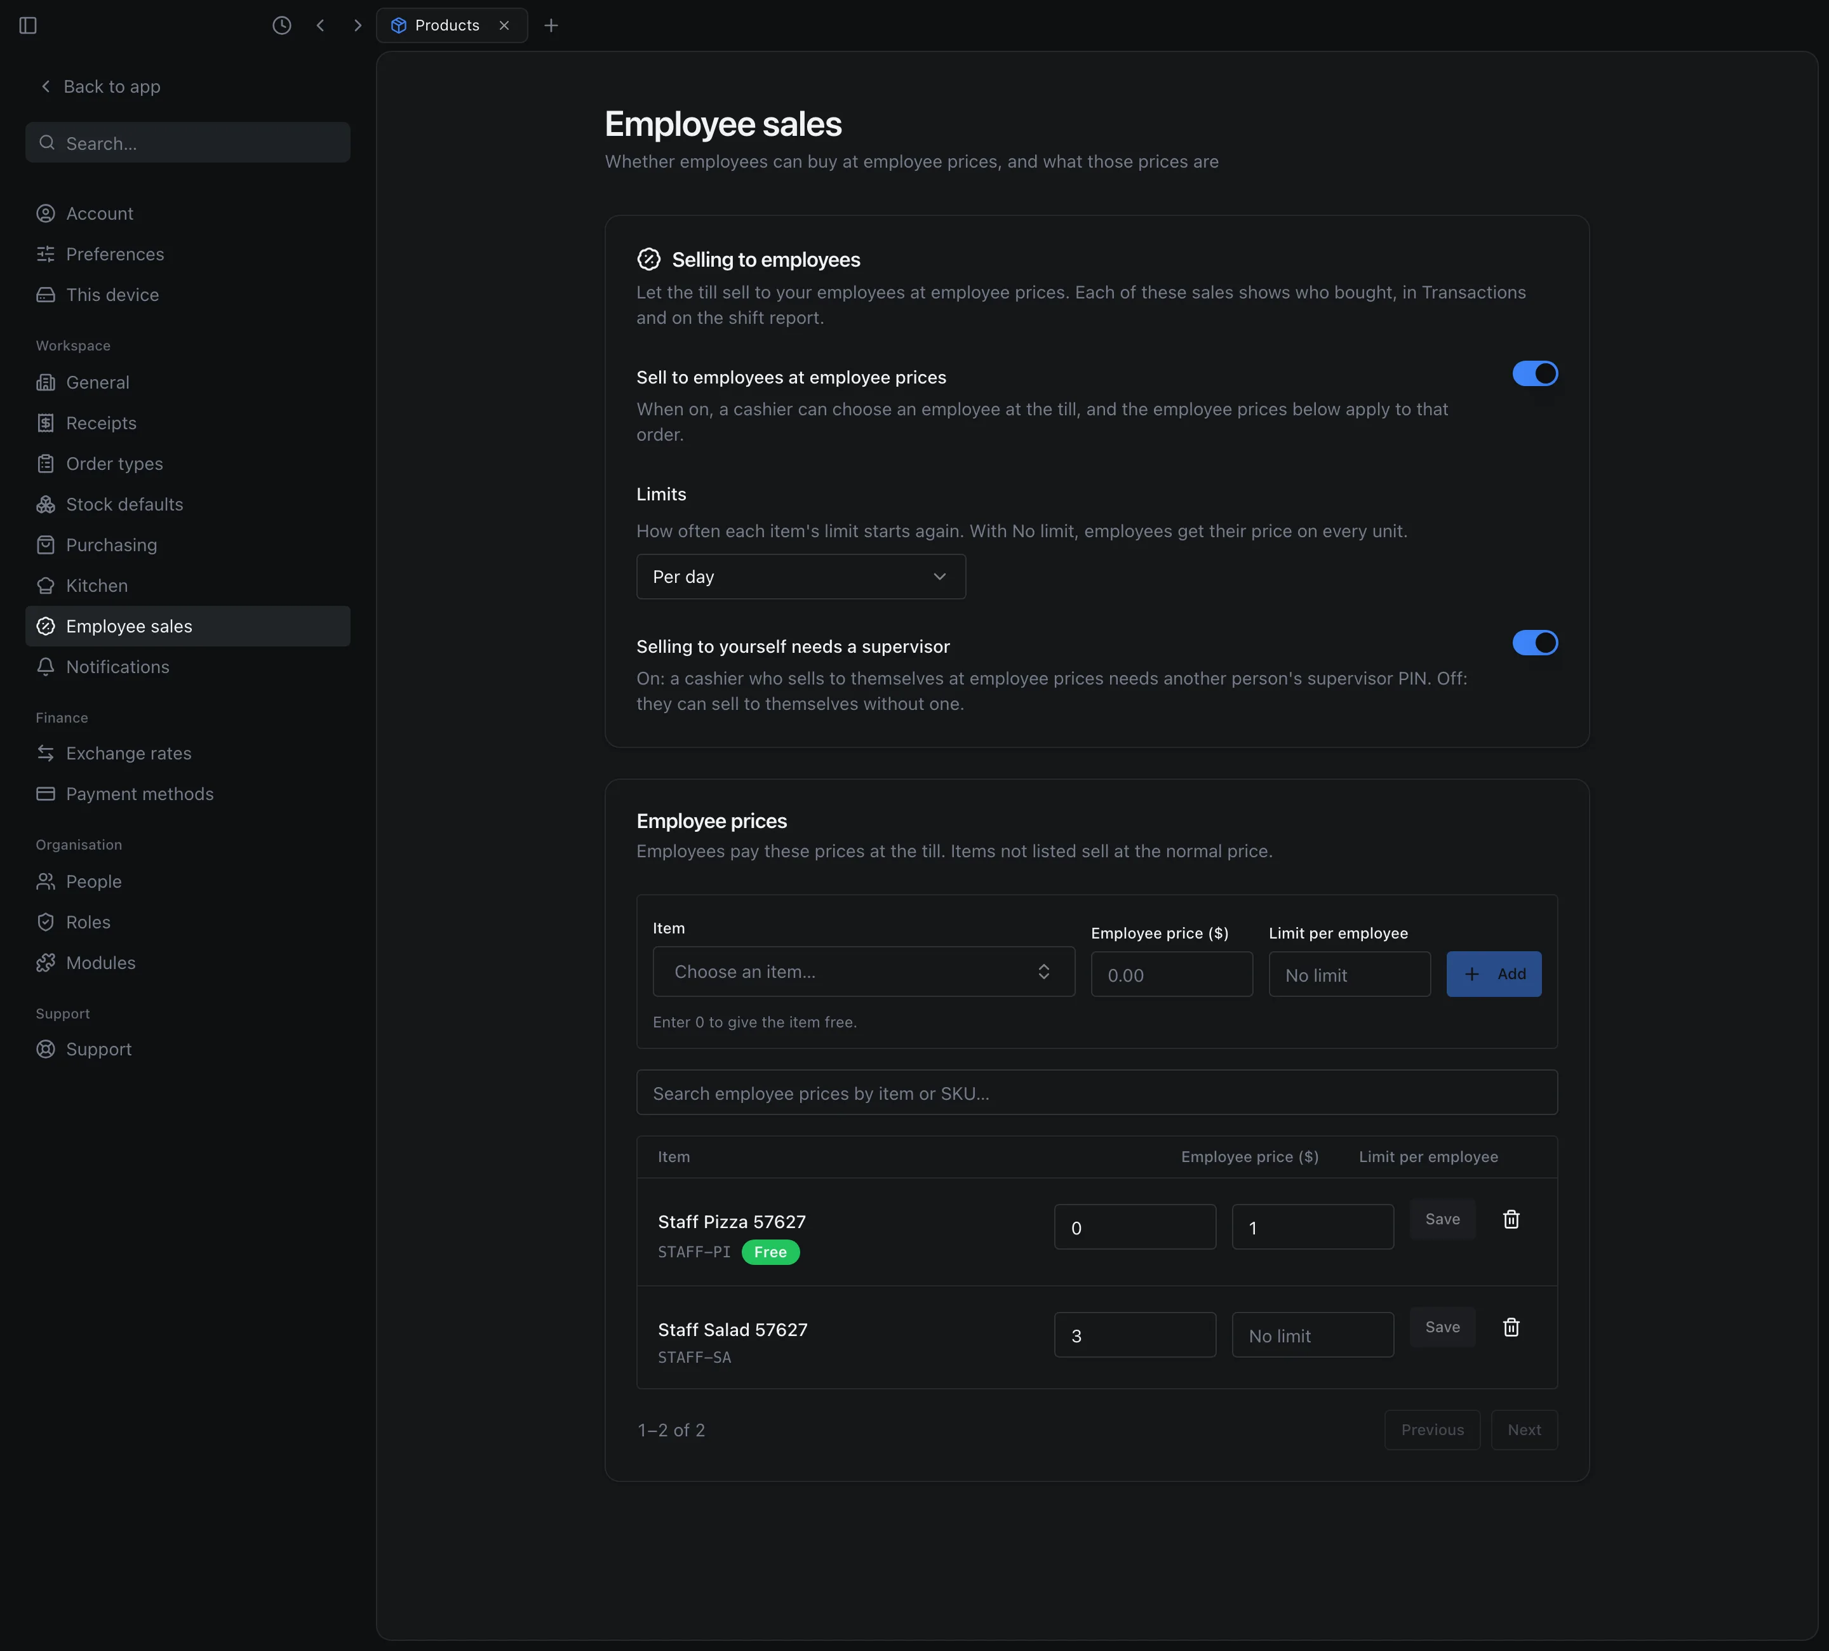Viewport: 1829px width, 1651px height.
Task: Click the Kitchen chef hat icon
Action: click(45, 586)
